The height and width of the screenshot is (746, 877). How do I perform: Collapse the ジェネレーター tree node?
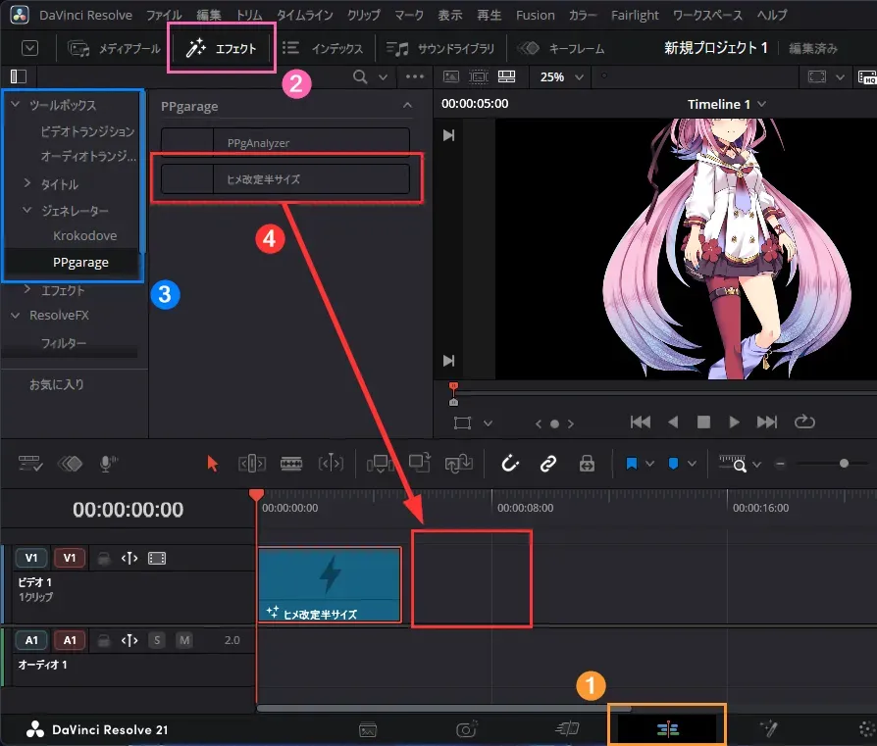click(26, 210)
